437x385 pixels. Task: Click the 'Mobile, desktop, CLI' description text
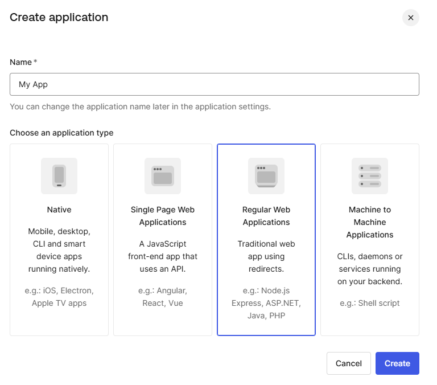[x=59, y=250]
